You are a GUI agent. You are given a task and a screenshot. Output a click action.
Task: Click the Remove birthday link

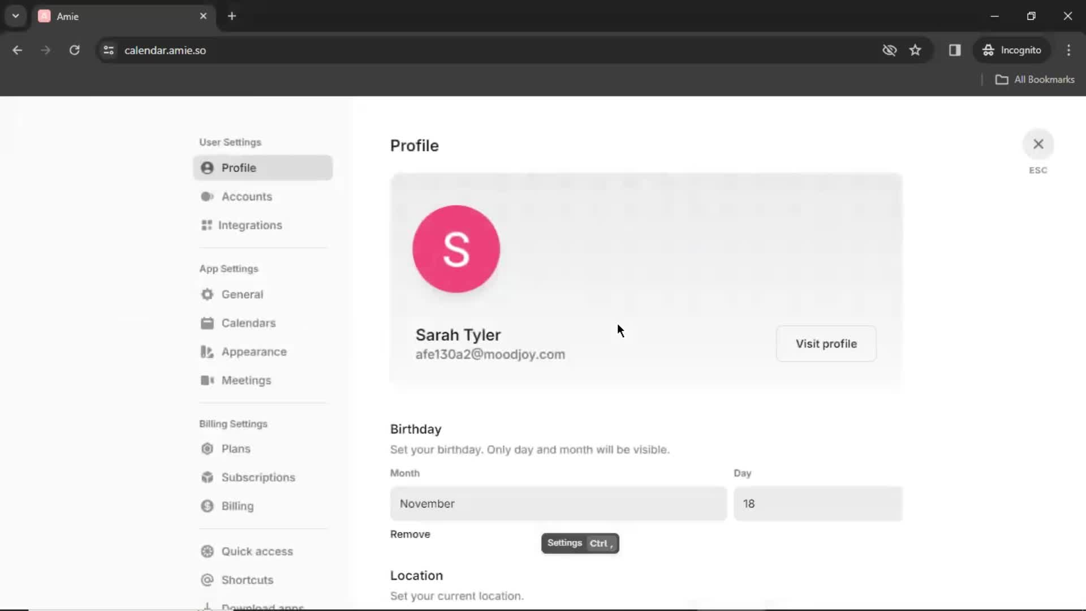pyautogui.click(x=410, y=534)
